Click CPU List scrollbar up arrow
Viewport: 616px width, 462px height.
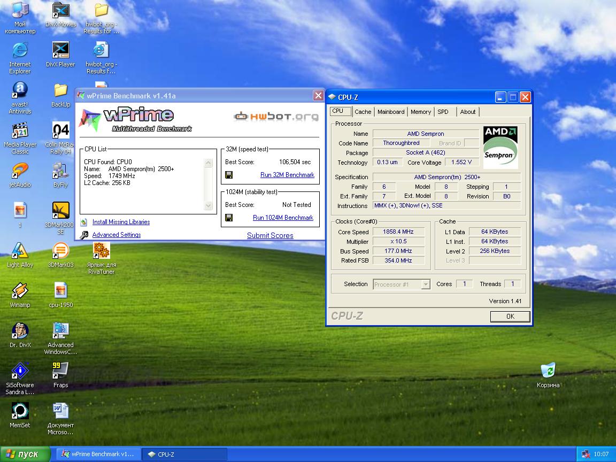coord(209,163)
